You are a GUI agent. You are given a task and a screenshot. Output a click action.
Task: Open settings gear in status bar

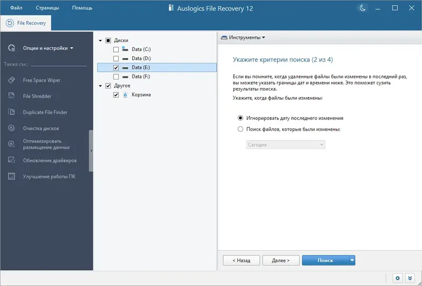(x=398, y=278)
